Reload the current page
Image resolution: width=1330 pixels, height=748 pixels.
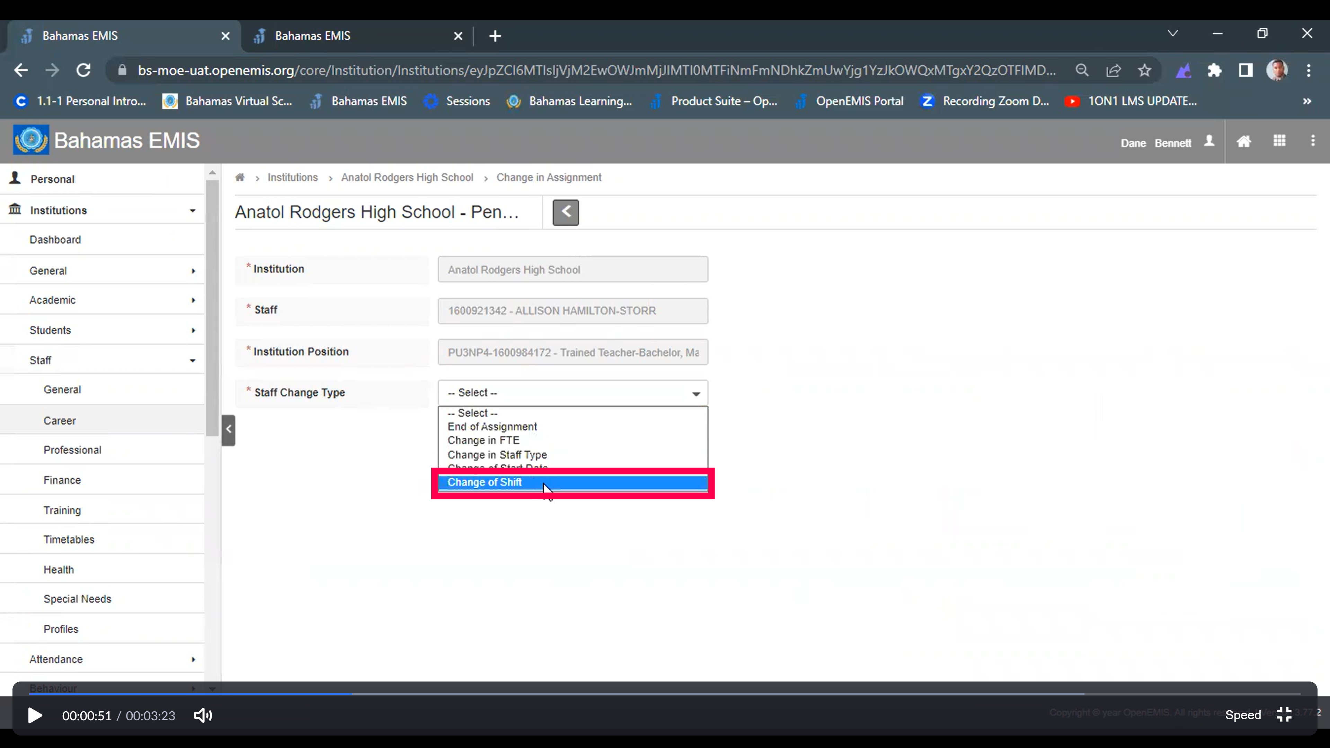click(x=83, y=70)
